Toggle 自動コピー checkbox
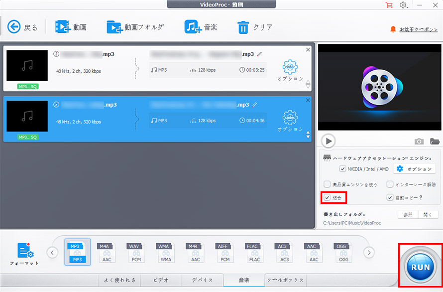The height and width of the screenshot is (292, 443). pyautogui.click(x=390, y=197)
